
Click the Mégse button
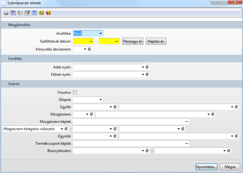click(230, 167)
